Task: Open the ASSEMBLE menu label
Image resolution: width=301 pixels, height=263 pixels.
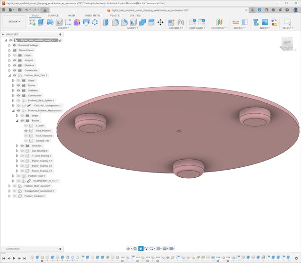Action: 176,28
